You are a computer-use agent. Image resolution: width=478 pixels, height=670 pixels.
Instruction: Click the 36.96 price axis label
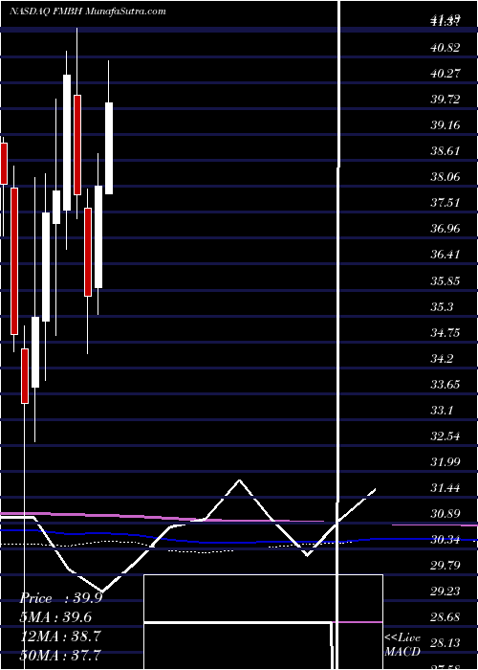tap(445, 229)
